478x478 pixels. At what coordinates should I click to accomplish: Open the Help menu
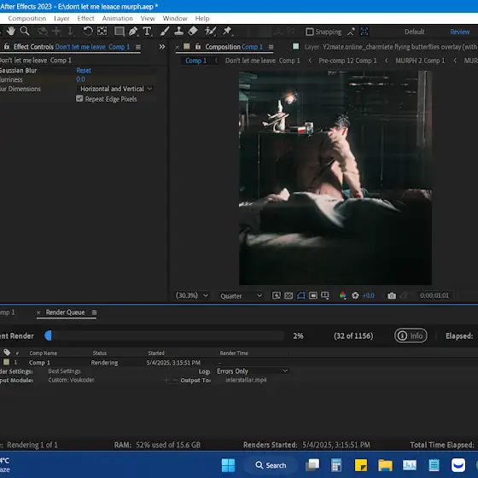pyautogui.click(x=202, y=18)
